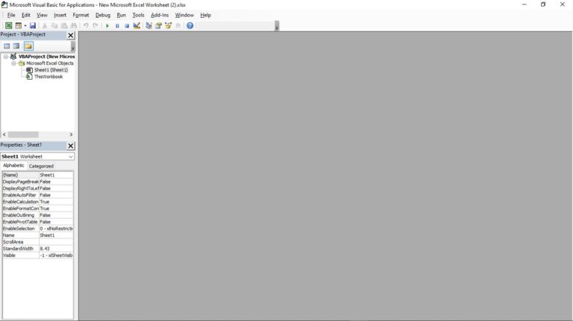The image size is (573, 321).
Task: Open the Tools menu
Action: click(138, 15)
